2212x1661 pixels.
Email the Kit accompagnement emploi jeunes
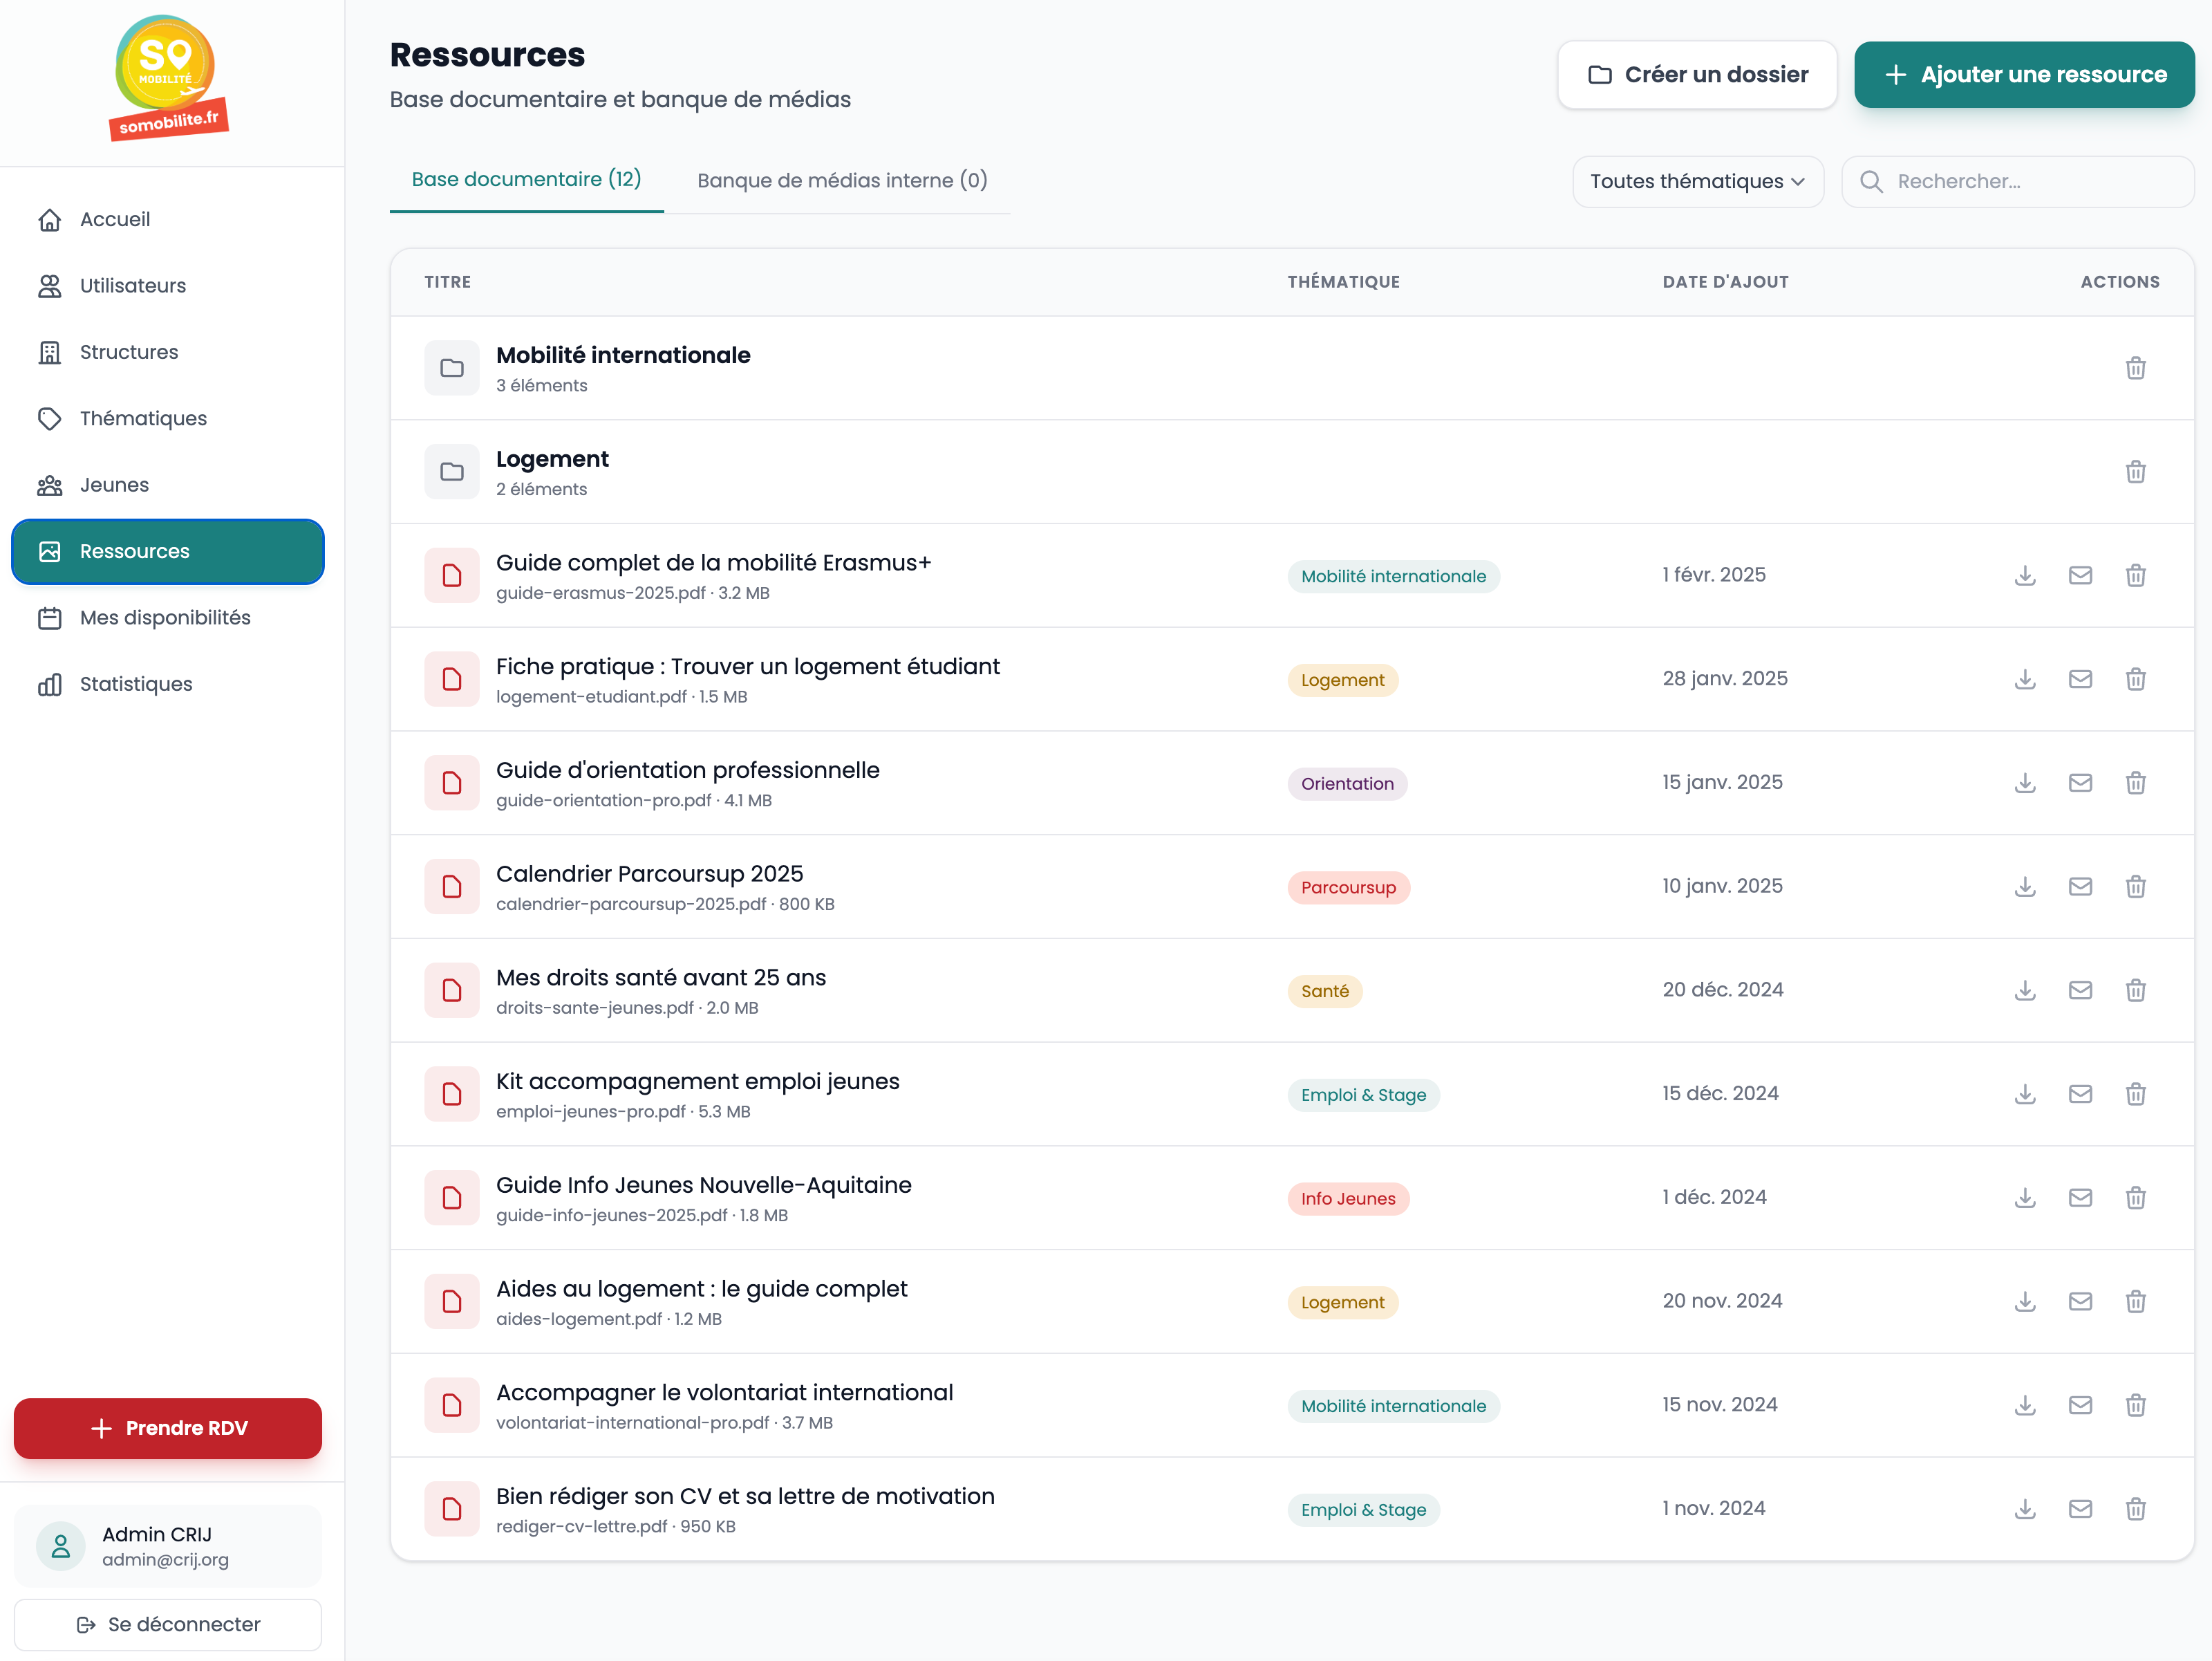[2080, 1094]
